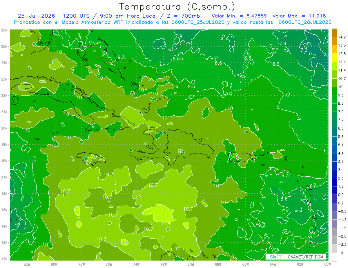The height and width of the screenshot is (268, 348).
Task: Click the '20N' latitude axis label
Action: tap(4, 128)
